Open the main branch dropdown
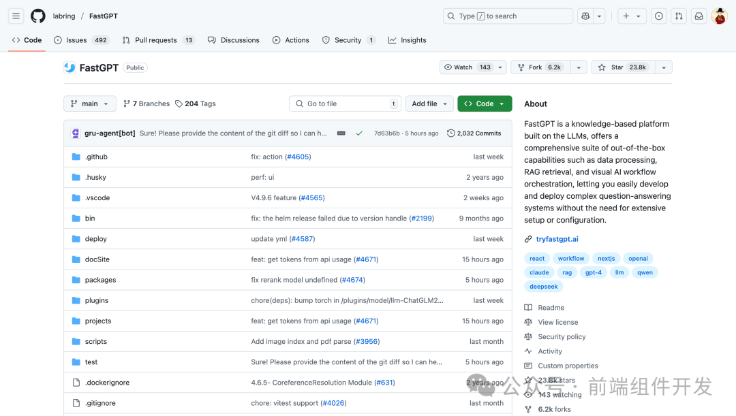This screenshot has width=736, height=416. (90, 103)
